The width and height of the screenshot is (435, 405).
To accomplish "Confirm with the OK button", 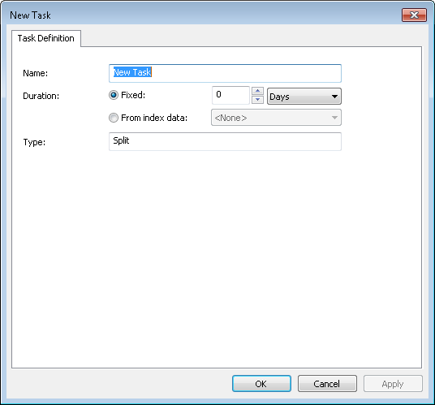I will (x=261, y=384).
